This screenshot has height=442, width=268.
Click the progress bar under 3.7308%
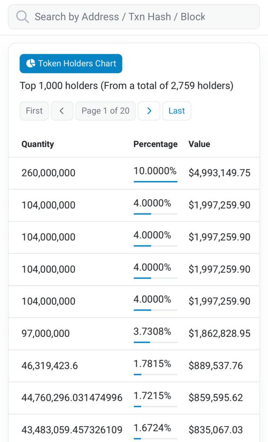coord(156,342)
